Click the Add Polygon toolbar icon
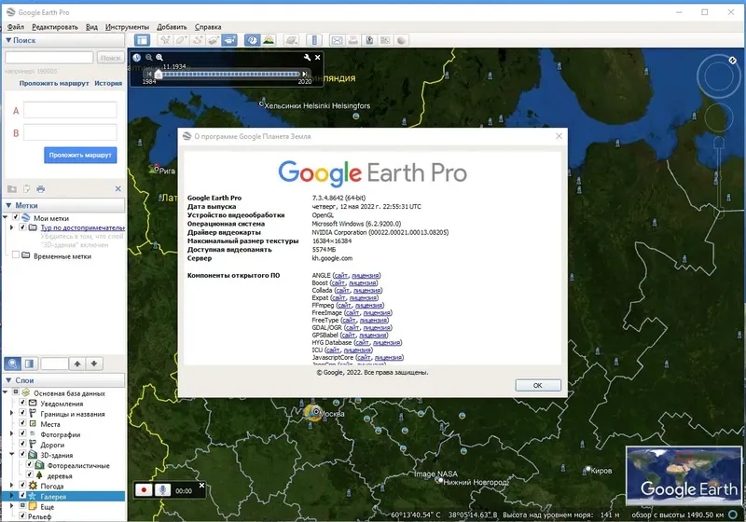 click(181, 40)
